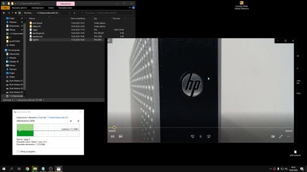
Task: Enter fullscreen in the video player
Action: pyautogui.click(x=281, y=137)
